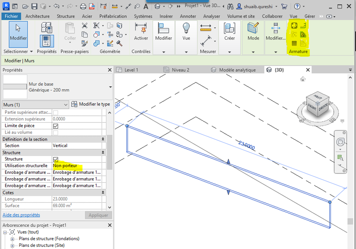Image resolution: width=356 pixels, height=249 pixels.
Task: Open the Aide des propriétés link
Action: coord(21,215)
